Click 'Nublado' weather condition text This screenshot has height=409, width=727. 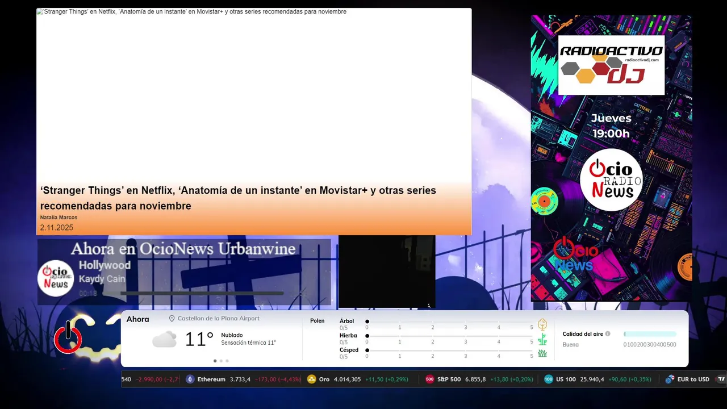(232, 335)
